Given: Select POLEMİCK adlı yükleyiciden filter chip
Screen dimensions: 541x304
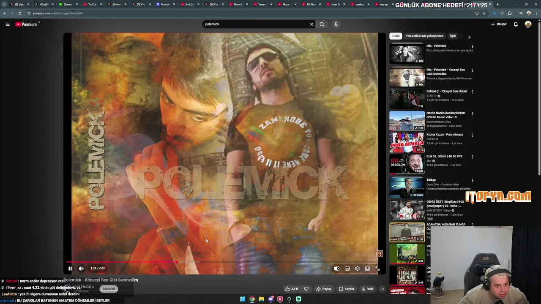Looking at the screenshot, I should (425, 36).
